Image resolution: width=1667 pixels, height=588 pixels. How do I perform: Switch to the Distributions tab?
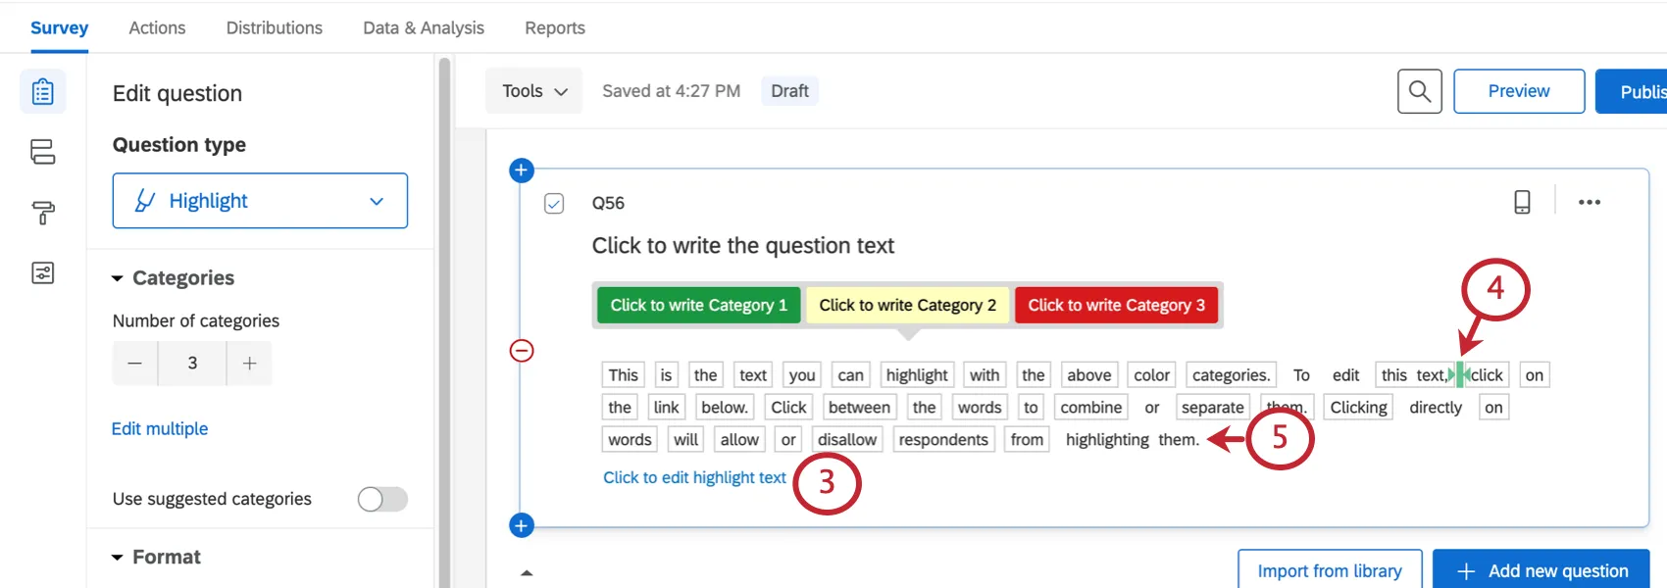[274, 27]
